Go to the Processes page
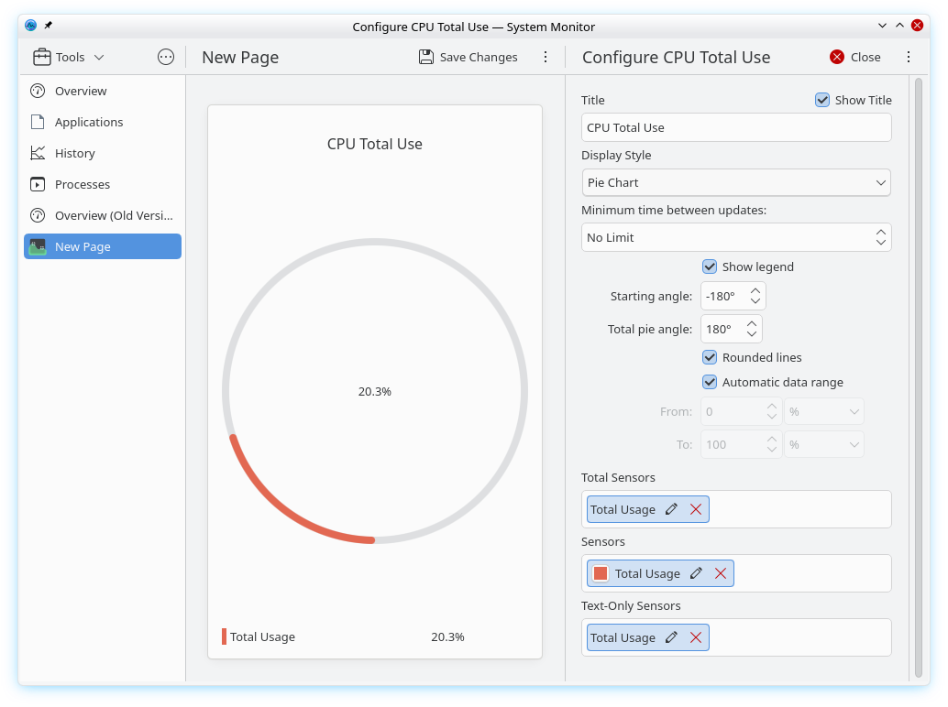 [83, 184]
